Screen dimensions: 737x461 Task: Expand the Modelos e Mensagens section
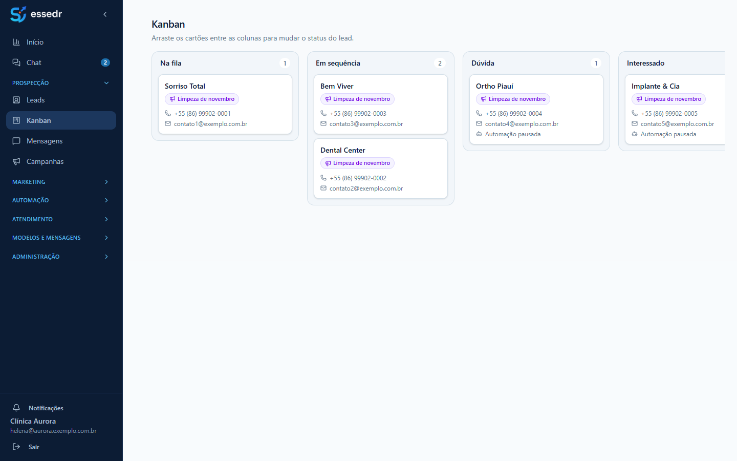(x=61, y=238)
